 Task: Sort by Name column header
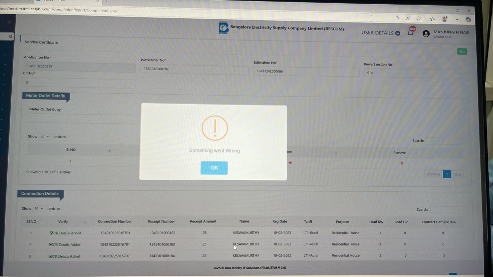pos(244,221)
